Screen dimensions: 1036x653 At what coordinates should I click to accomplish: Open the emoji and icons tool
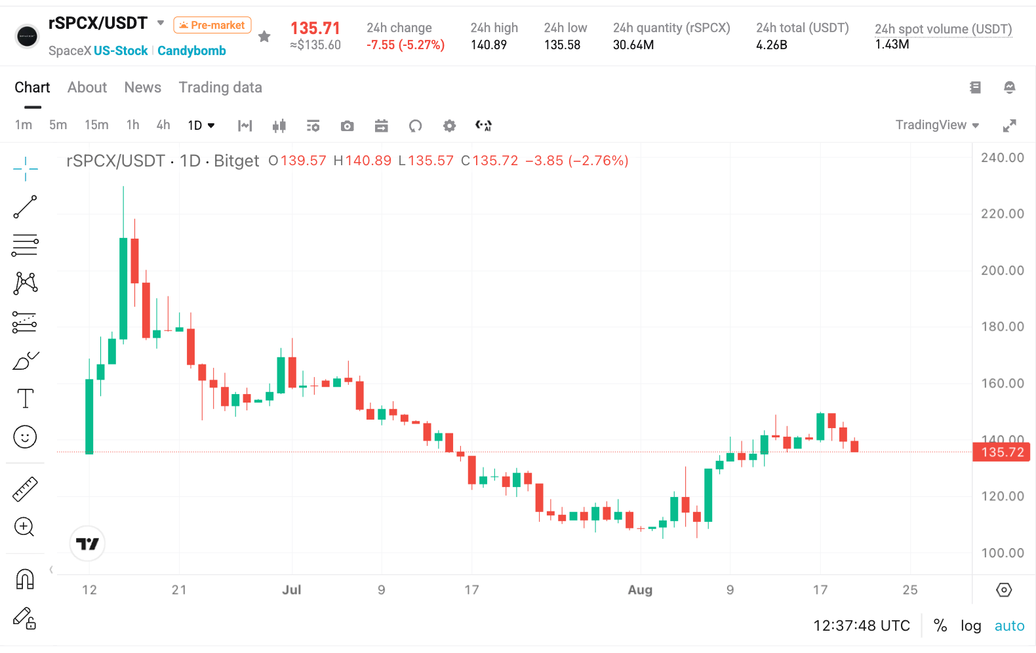tap(25, 437)
